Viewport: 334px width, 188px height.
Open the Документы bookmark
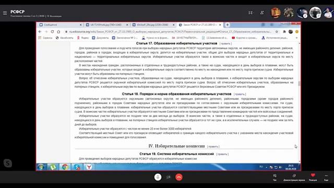(100, 38)
